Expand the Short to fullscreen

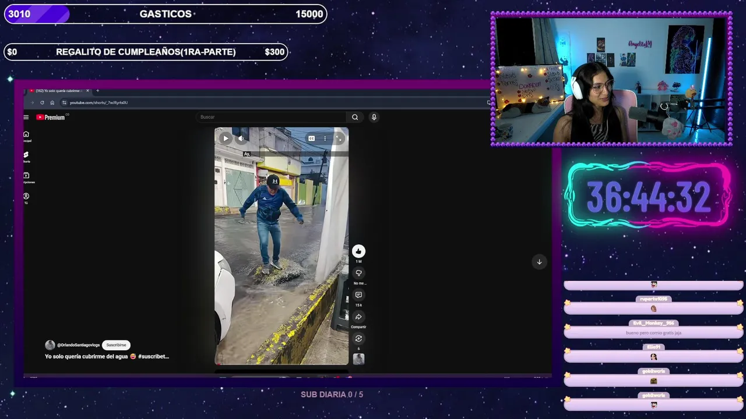339,139
